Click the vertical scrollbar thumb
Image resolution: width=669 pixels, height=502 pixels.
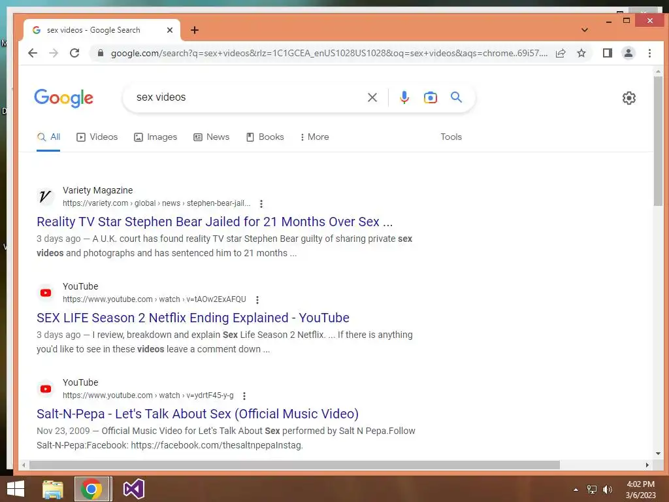pos(658,141)
